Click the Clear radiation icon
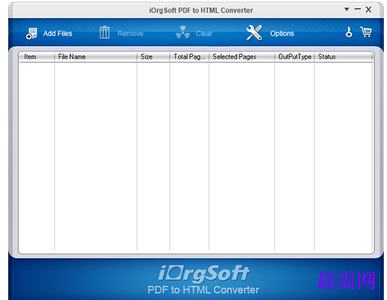 click(x=183, y=33)
